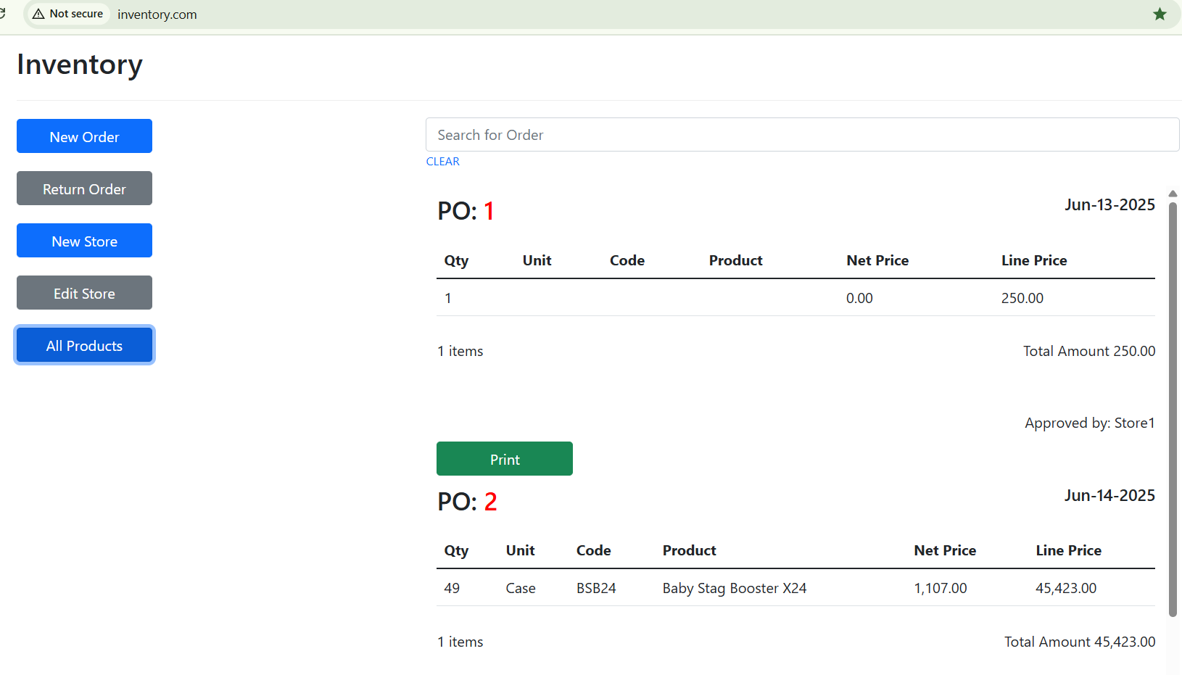Click the scrollbar up arrow
1182x675 pixels.
tap(1173, 194)
